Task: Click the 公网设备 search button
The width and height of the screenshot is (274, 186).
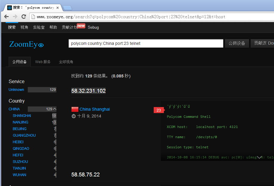Action: pos(237,43)
